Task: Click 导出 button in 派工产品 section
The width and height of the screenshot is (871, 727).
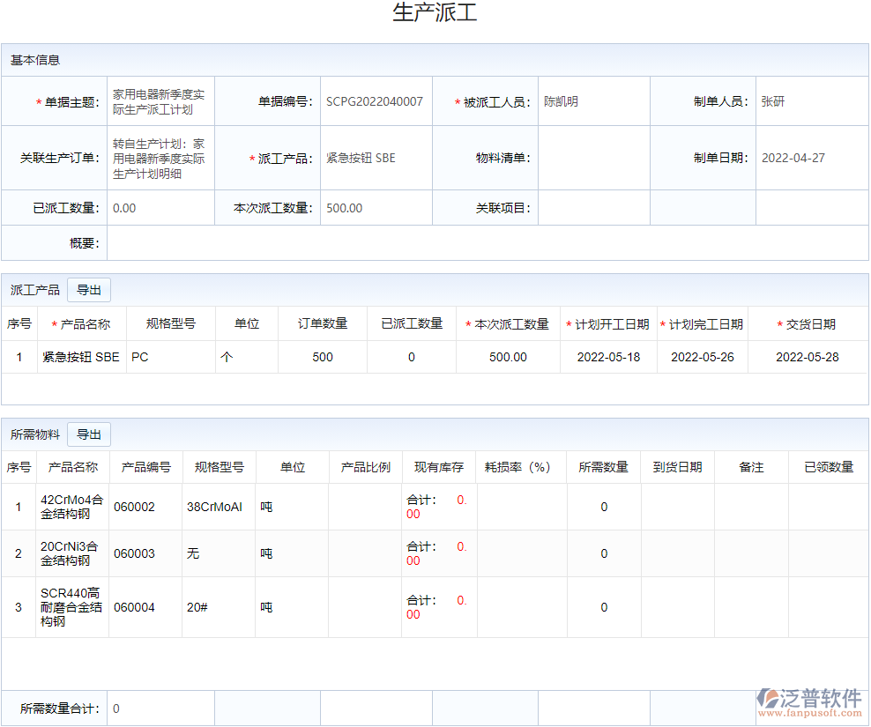Action: (89, 290)
